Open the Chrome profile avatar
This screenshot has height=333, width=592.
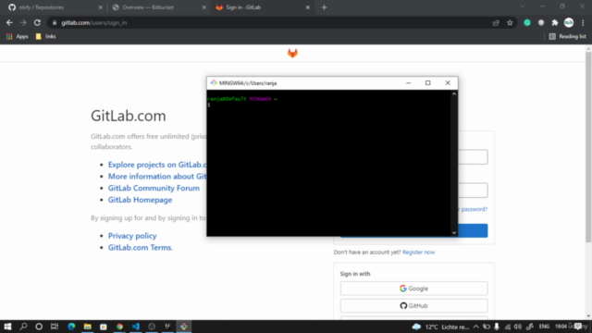pyautogui.click(x=569, y=22)
